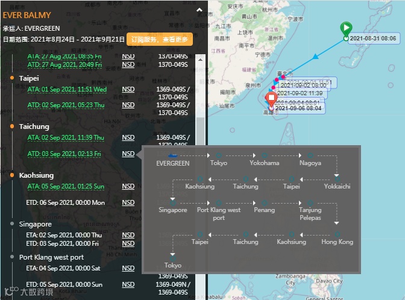Click the Kaohsiung ATA 05 Sep entry
The height and width of the screenshot is (300, 405).
tap(66, 186)
